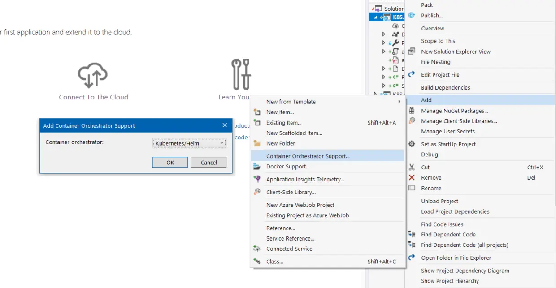This screenshot has height=288, width=556.
Task: Open the Connect To The Cloud link
Action: (93, 97)
